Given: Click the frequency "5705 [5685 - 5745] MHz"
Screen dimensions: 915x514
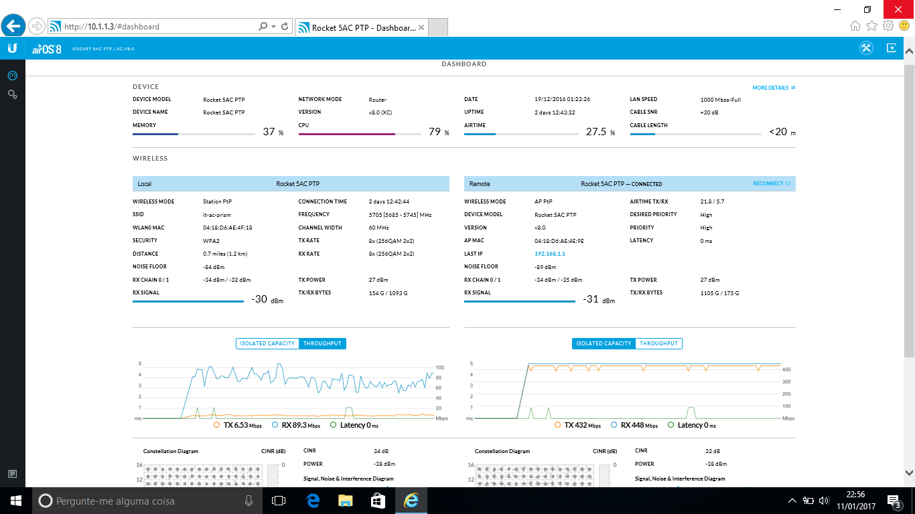Looking at the screenshot, I should (401, 215).
